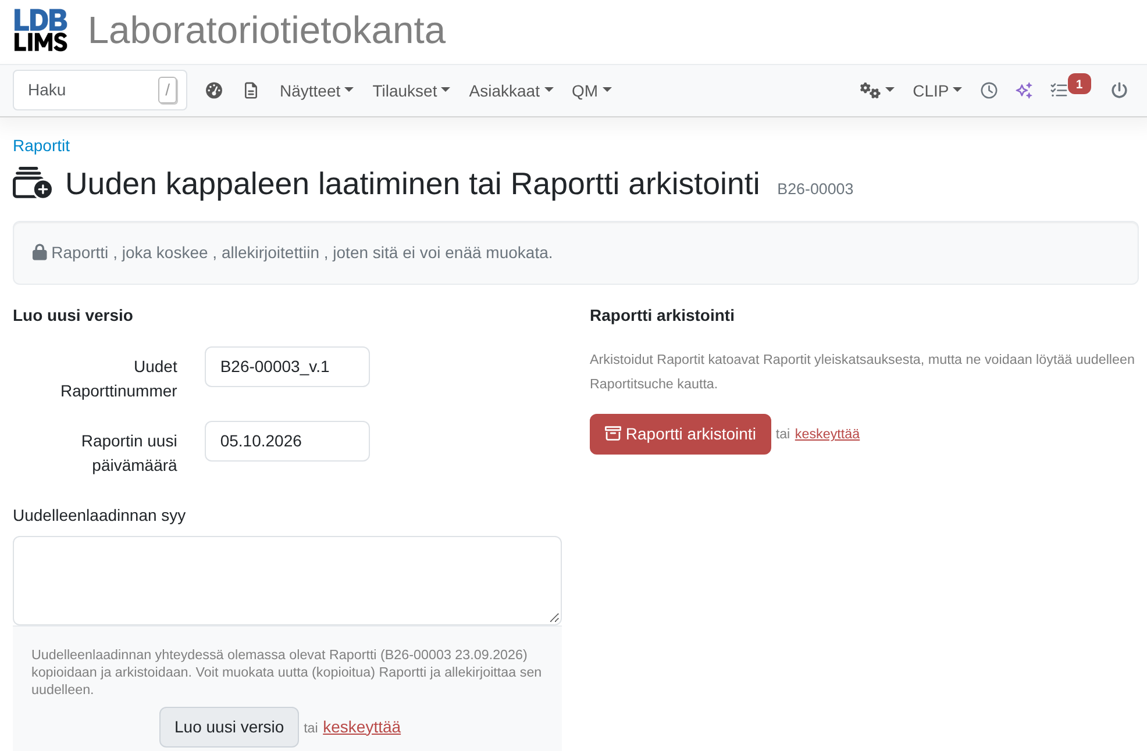Screen dimensions: 1147x751
Task: Click the Raportti arkistointi red button
Action: tap(681, 434)
